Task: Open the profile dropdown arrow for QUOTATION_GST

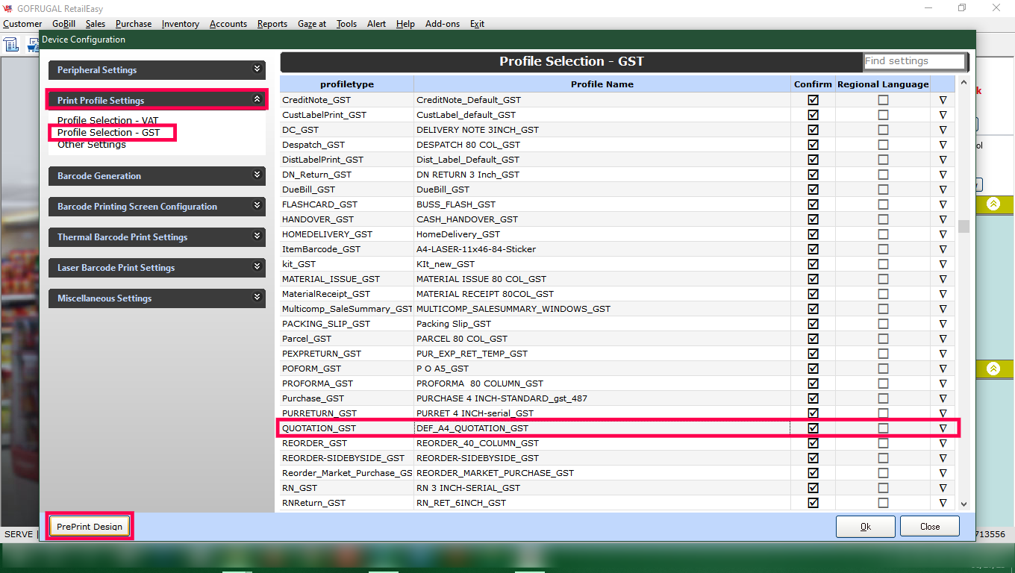Action: click(943, 428)
